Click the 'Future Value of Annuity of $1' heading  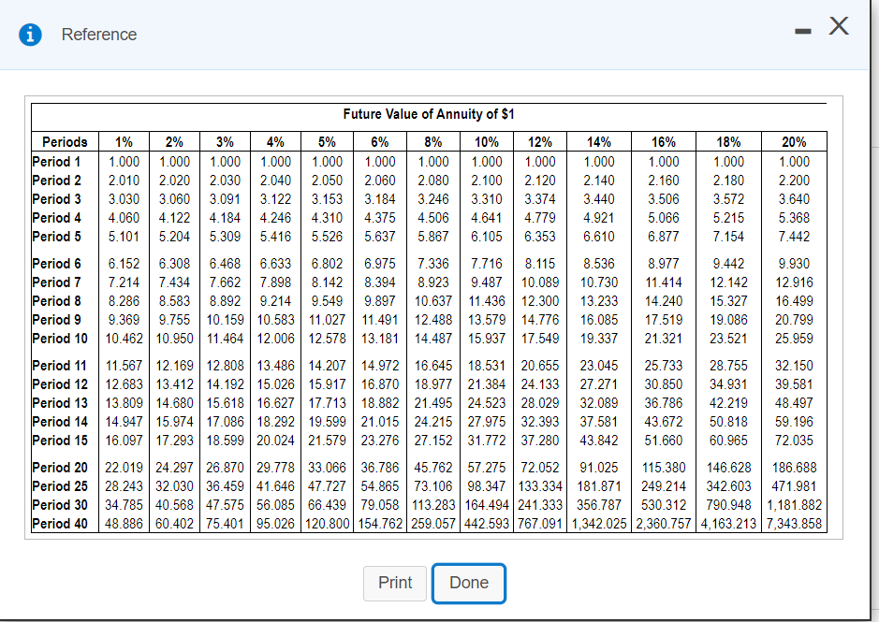(429, 114)
